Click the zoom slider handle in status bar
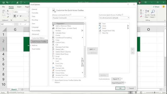 coord(154,92)
